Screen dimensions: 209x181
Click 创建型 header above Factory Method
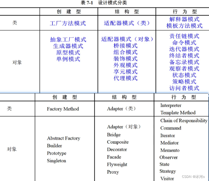pos(65,97)
